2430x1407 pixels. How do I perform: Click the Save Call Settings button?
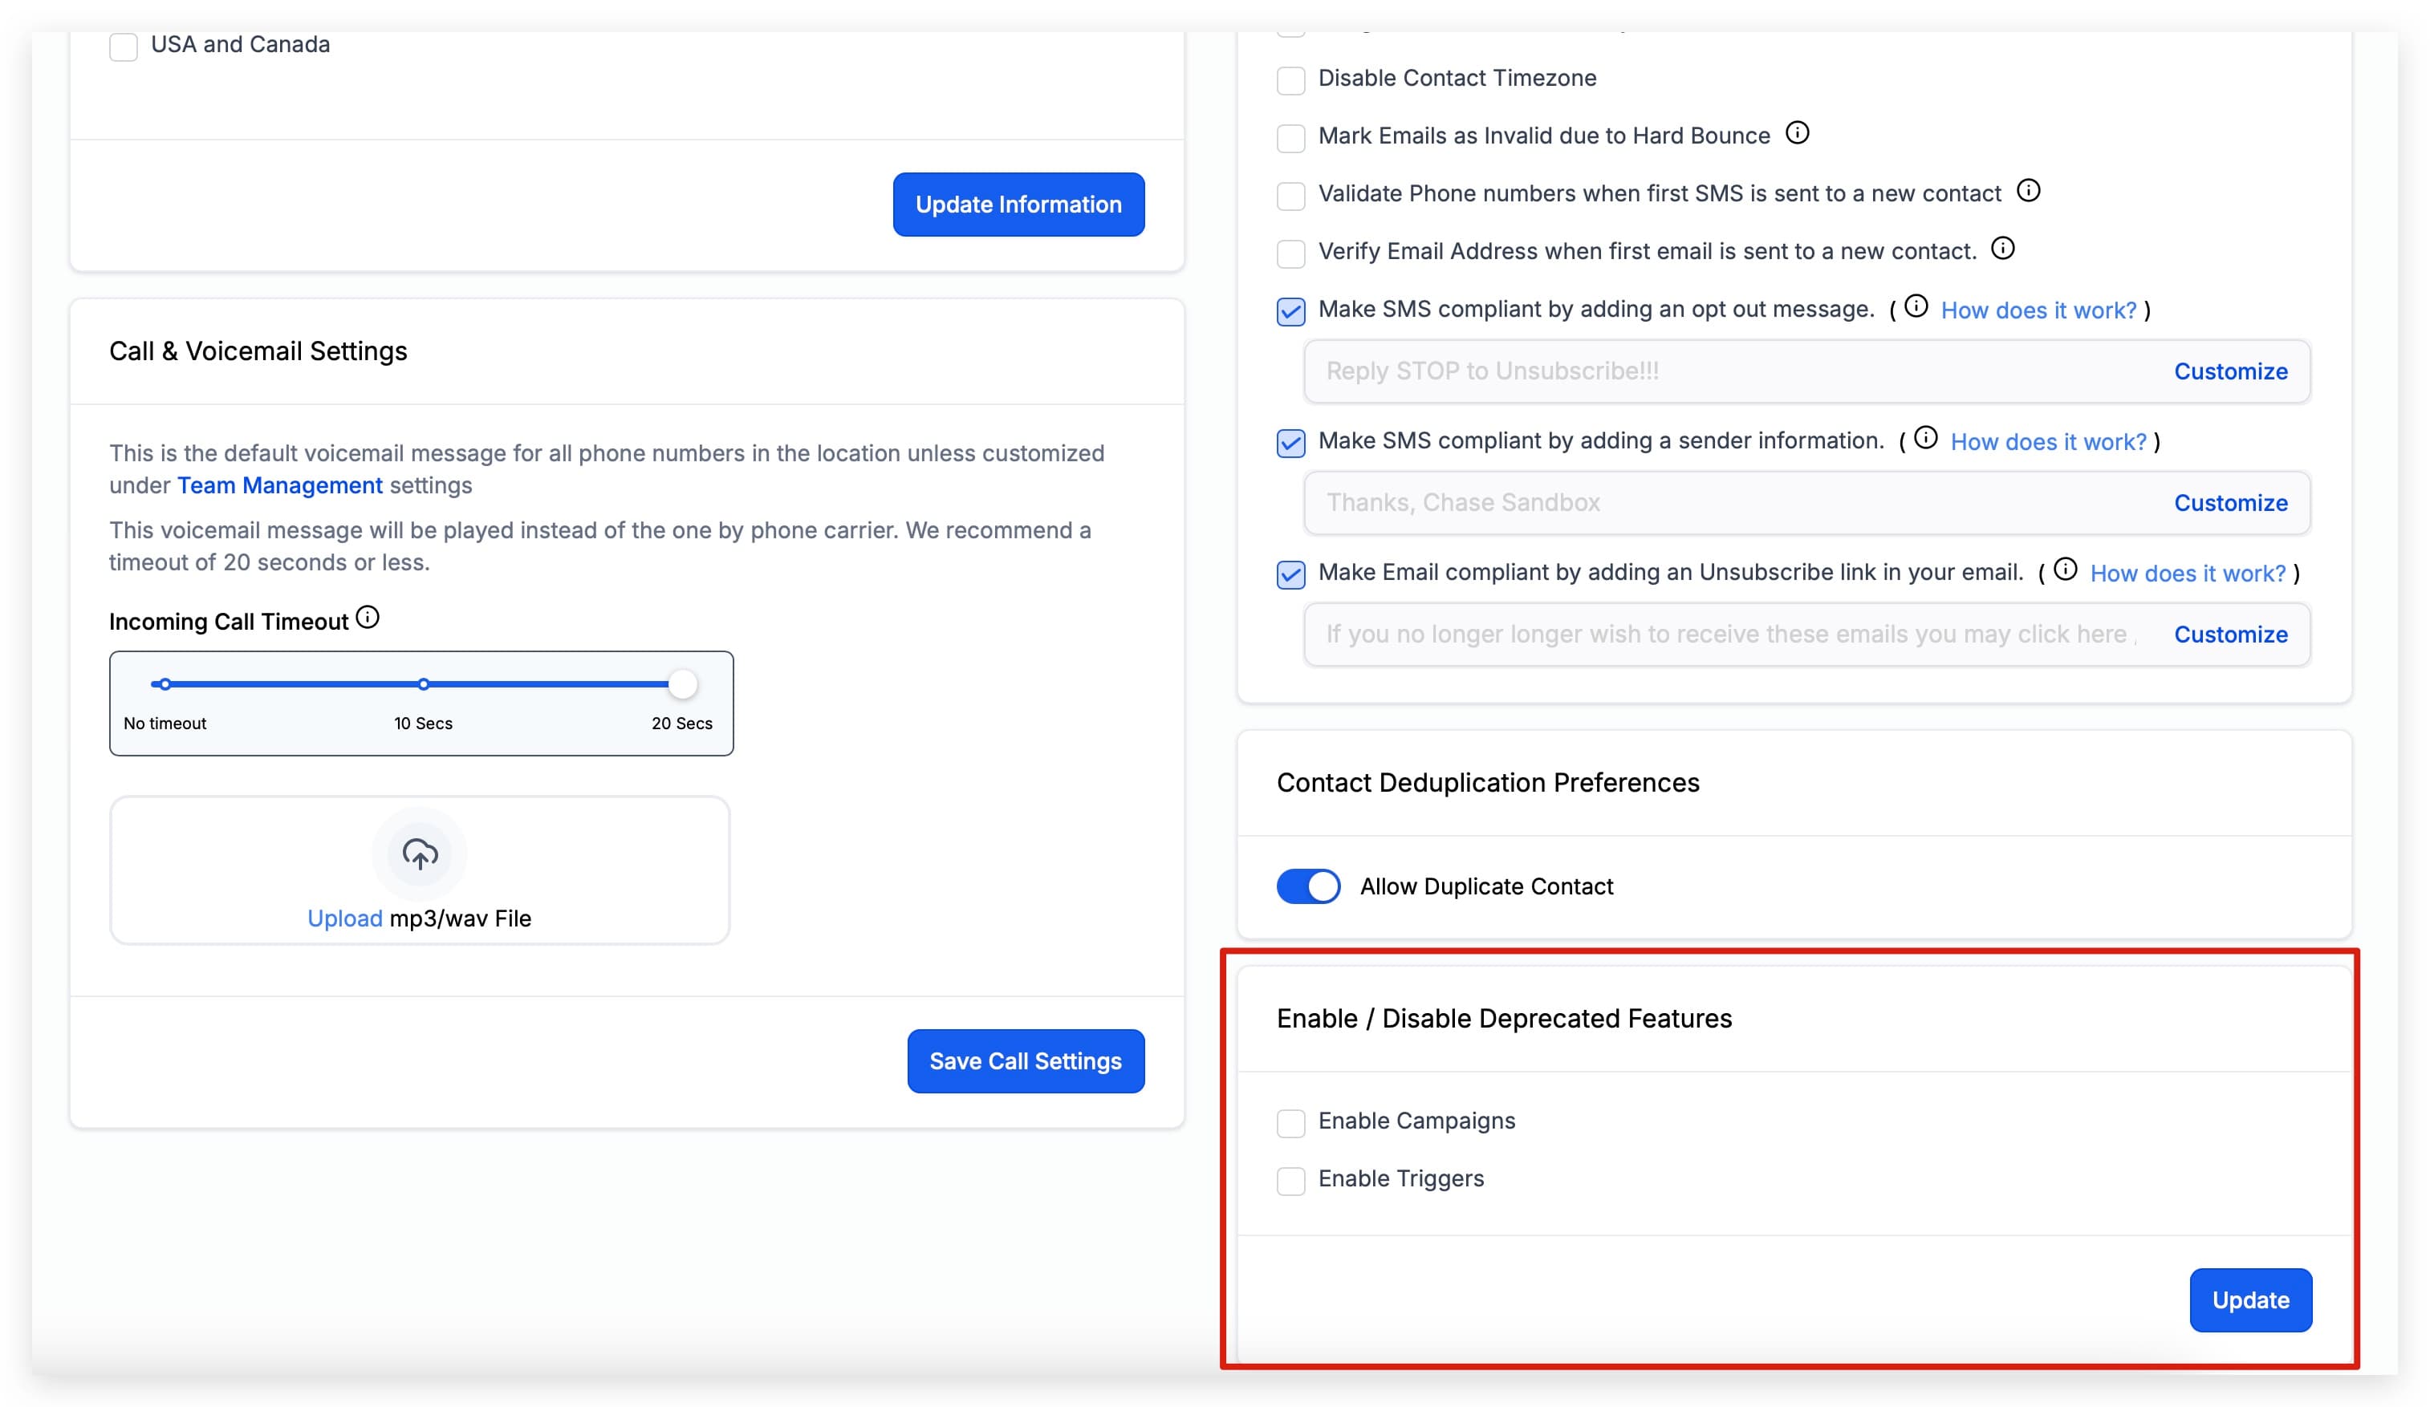tap(1025, 1061)
